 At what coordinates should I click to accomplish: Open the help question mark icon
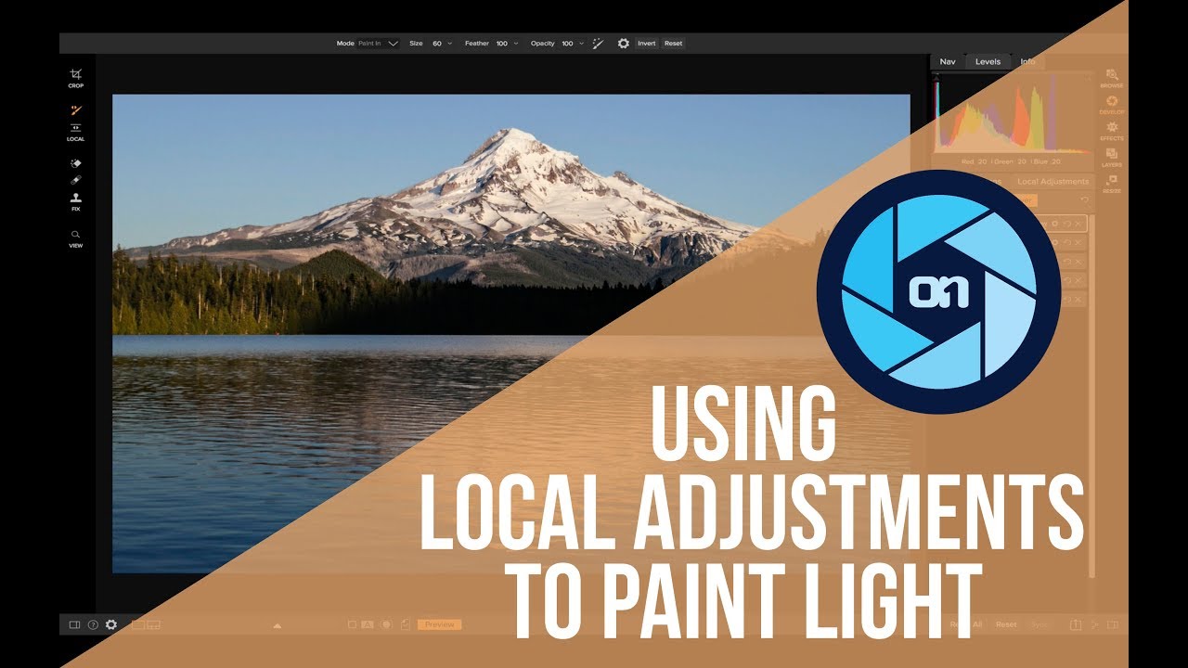[x=93, y=625]
